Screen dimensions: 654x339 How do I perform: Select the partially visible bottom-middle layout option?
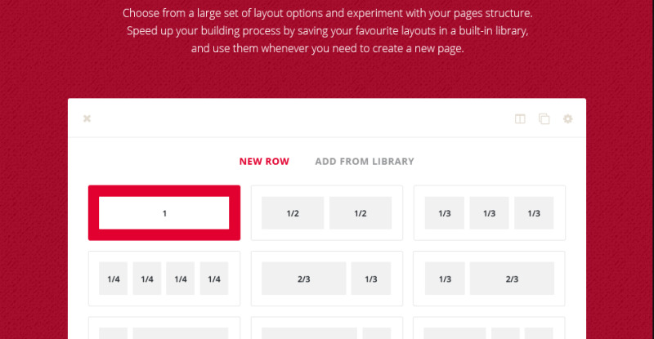(x=327, y=328)
